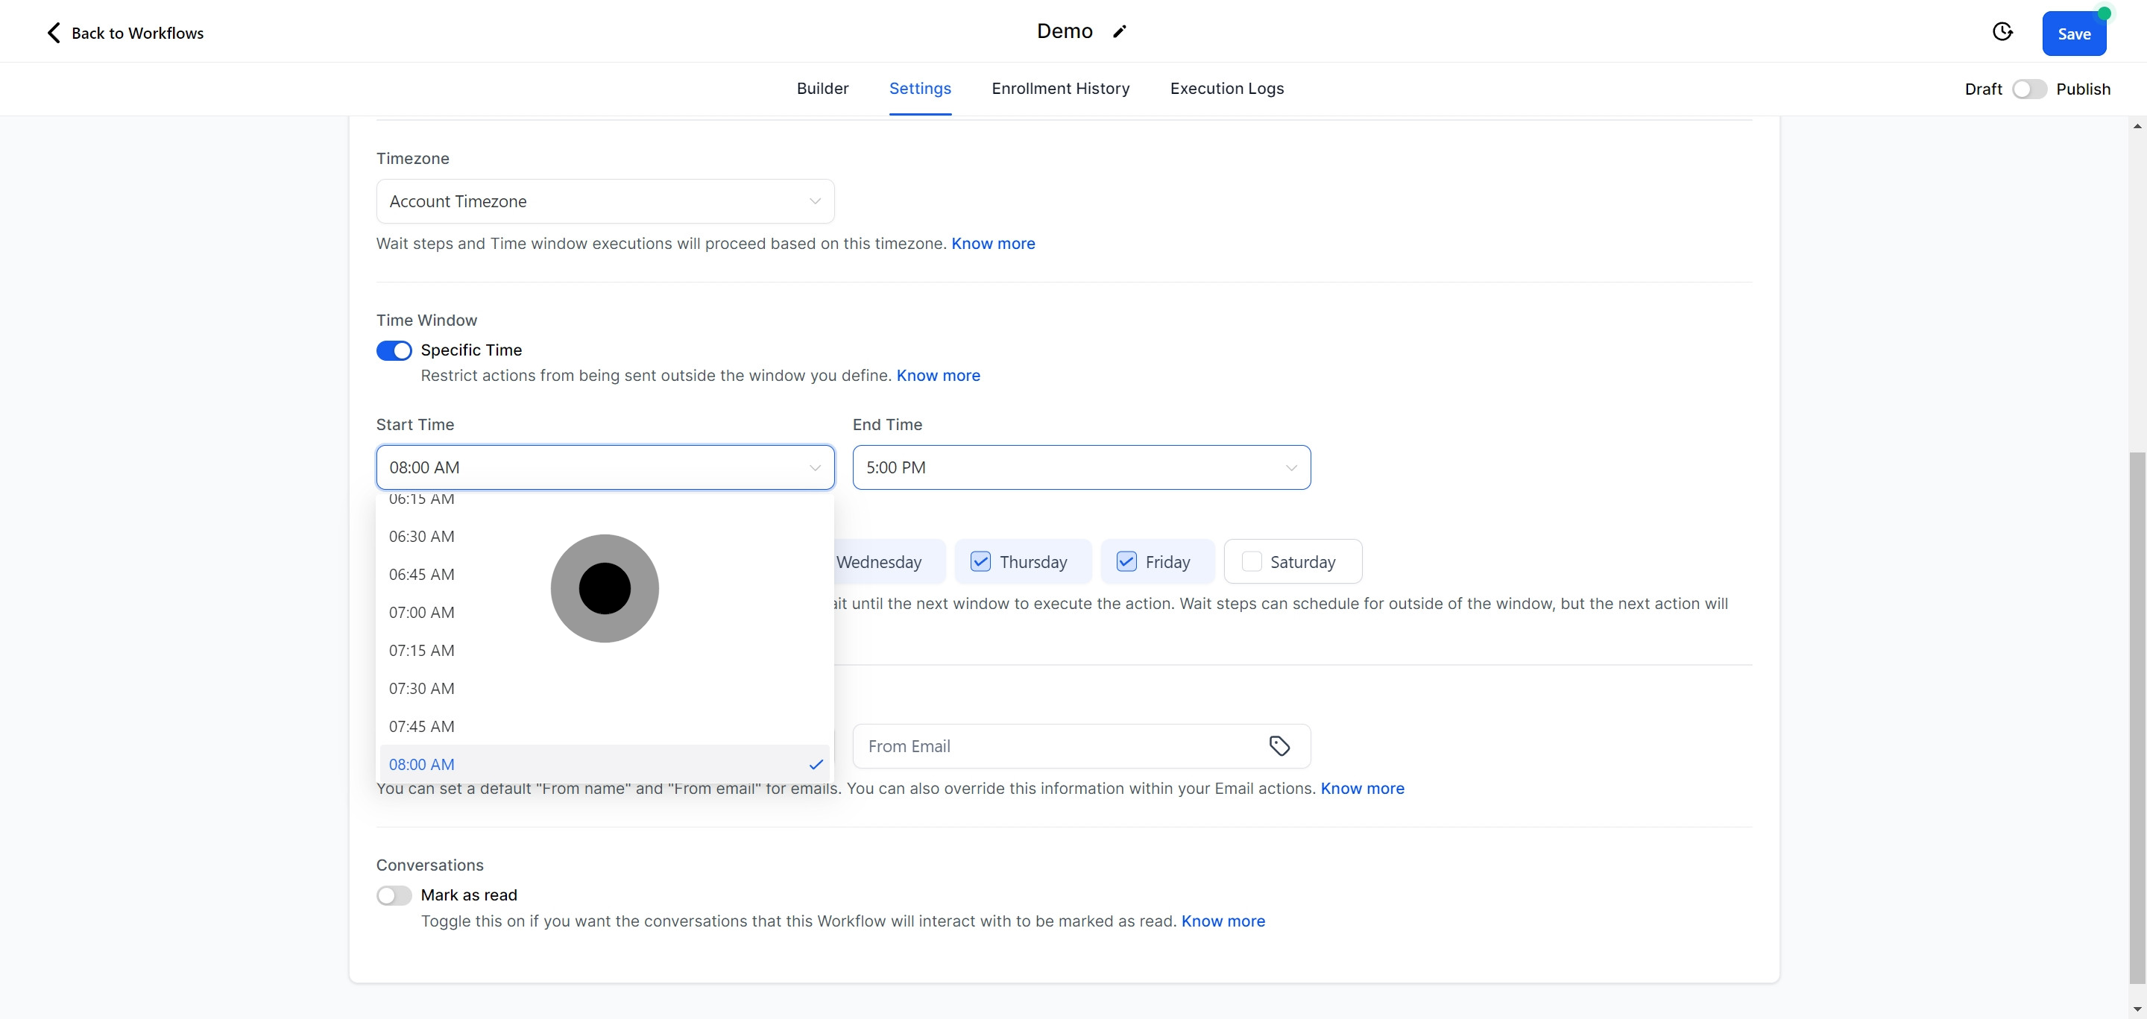Screen dimensions: 2147x1019
Task: Click the scrollbar up arrow
Action: (2137, 126)
